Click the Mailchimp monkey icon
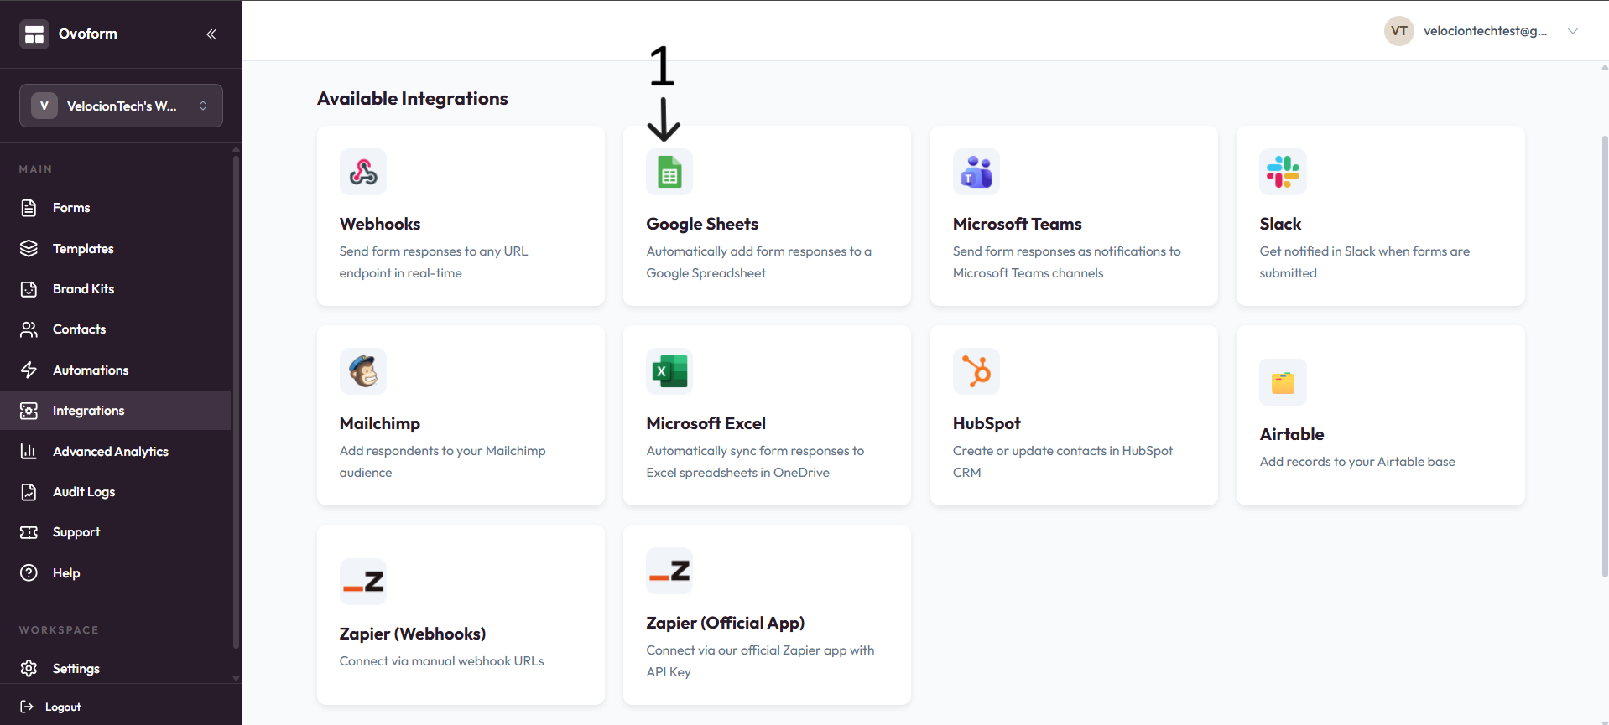This screenshot has height=725, width=1609. tap(363, 371)
